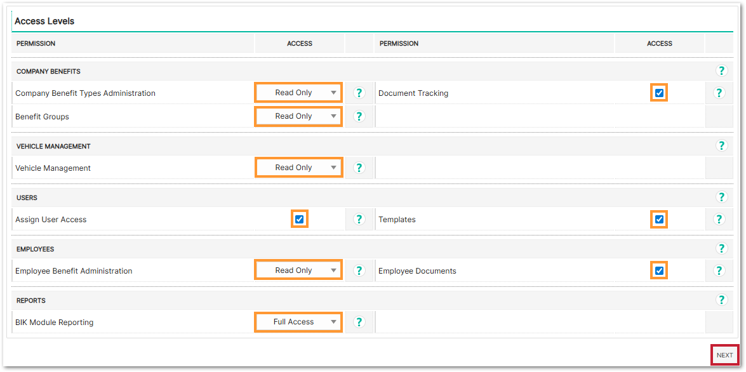Toggle the Assign User Access checkbox

299,220
